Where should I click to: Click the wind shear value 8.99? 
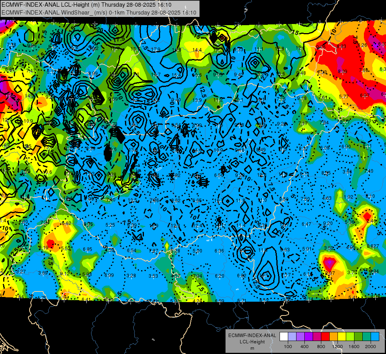[x=93, y=73]
